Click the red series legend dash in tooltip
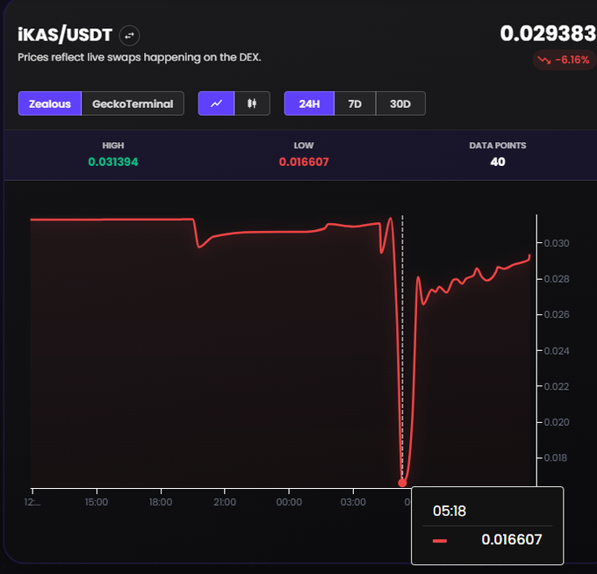Image resolution: width=597 pixels, height=574 pixels. 439,541
